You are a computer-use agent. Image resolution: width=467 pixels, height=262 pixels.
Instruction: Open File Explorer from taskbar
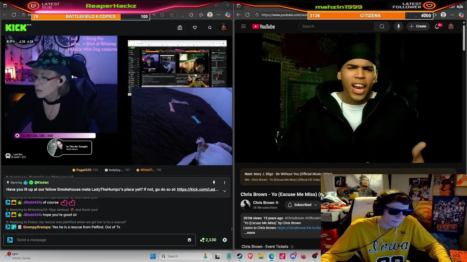[261, 256]
